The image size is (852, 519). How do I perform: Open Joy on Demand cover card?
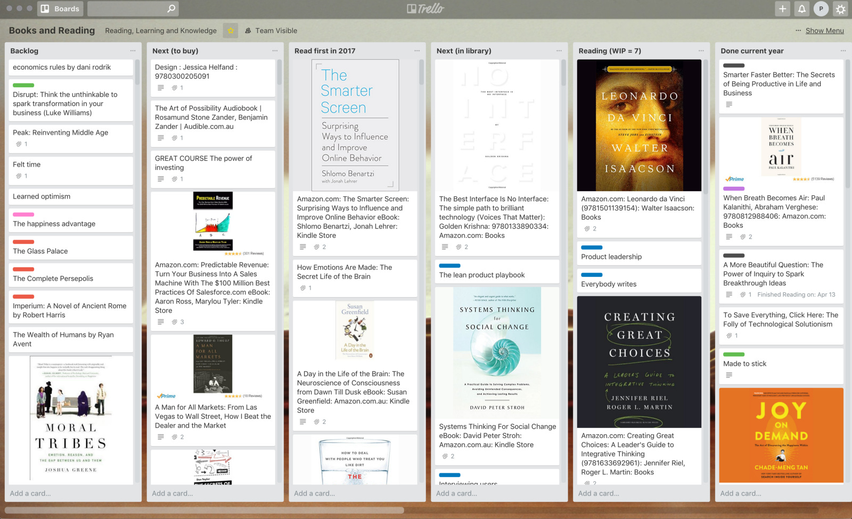781,435
